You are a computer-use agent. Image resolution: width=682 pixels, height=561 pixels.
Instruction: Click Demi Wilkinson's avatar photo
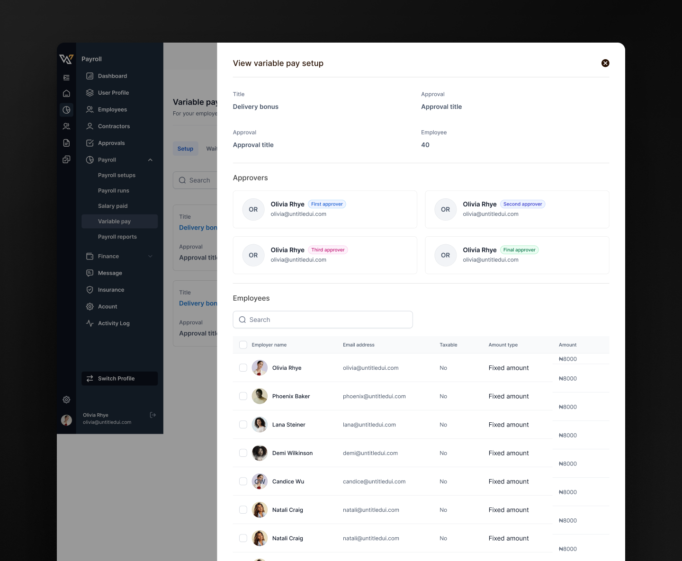click(260, 453)
